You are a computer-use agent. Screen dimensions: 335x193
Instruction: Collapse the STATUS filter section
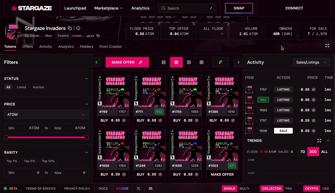point(87,79)
